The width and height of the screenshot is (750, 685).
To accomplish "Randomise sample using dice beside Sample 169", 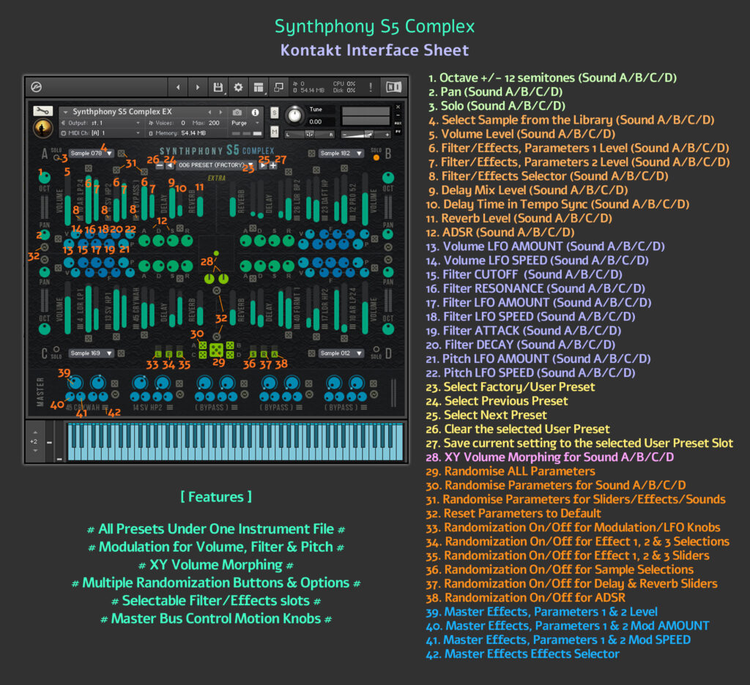I will tap(122, 353).
